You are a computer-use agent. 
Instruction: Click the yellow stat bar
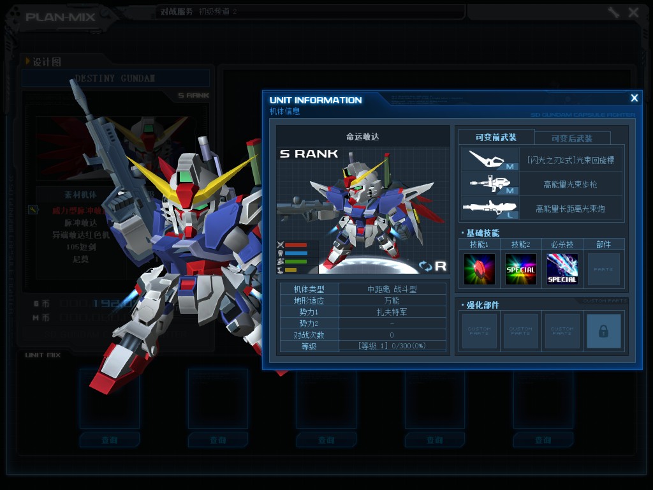click(291, 270)
